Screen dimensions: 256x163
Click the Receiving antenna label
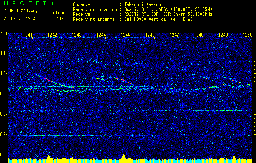tap(94, 19)
